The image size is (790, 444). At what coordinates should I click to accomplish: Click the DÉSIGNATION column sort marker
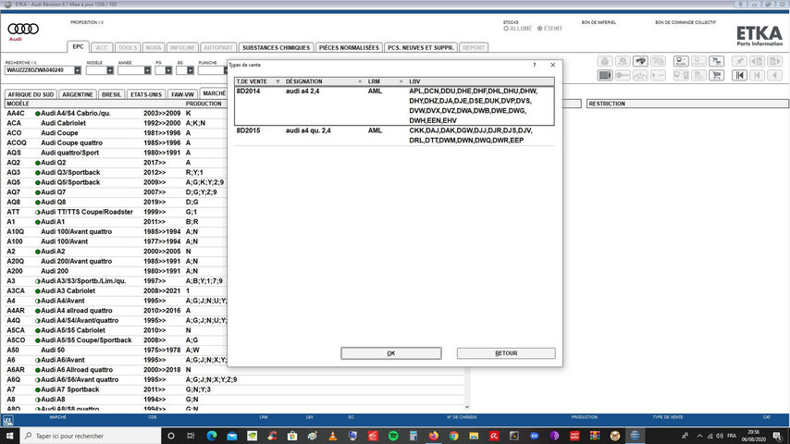click(x=360, y=81)
